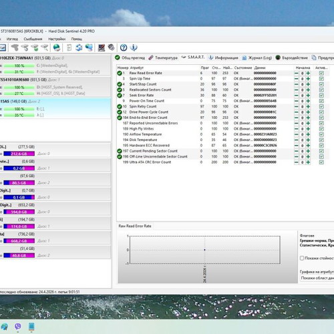Click the blue info icon in toolbar
The height and width of the screenshot is (334, 334).
[134, 47]
